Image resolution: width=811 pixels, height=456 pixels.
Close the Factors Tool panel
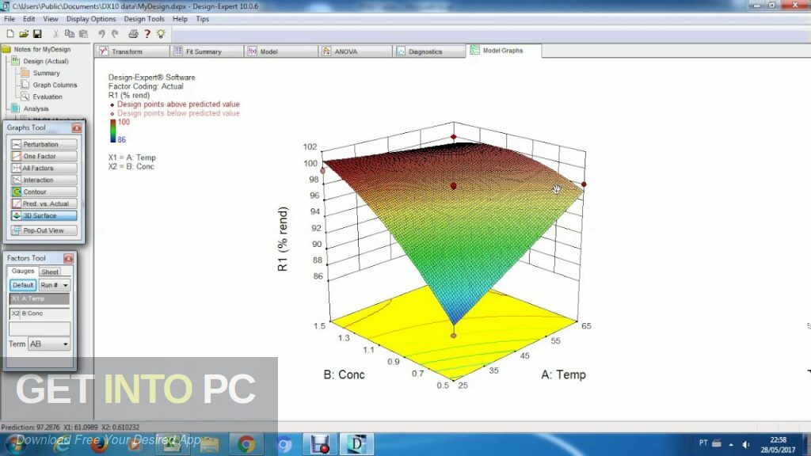pyautogui.click(x=68, y=258)
